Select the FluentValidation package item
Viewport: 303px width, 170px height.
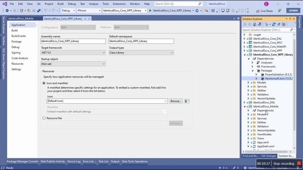278,75
